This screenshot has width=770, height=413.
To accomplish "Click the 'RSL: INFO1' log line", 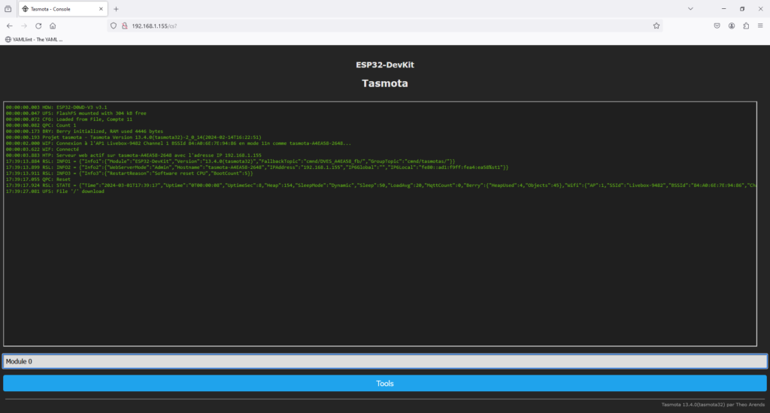I will coord(230,161).
